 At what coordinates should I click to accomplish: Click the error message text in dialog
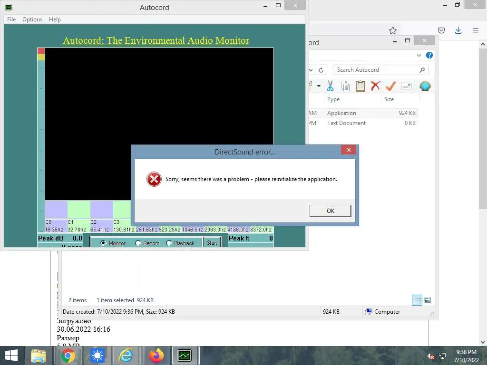(x=251, y=179)
